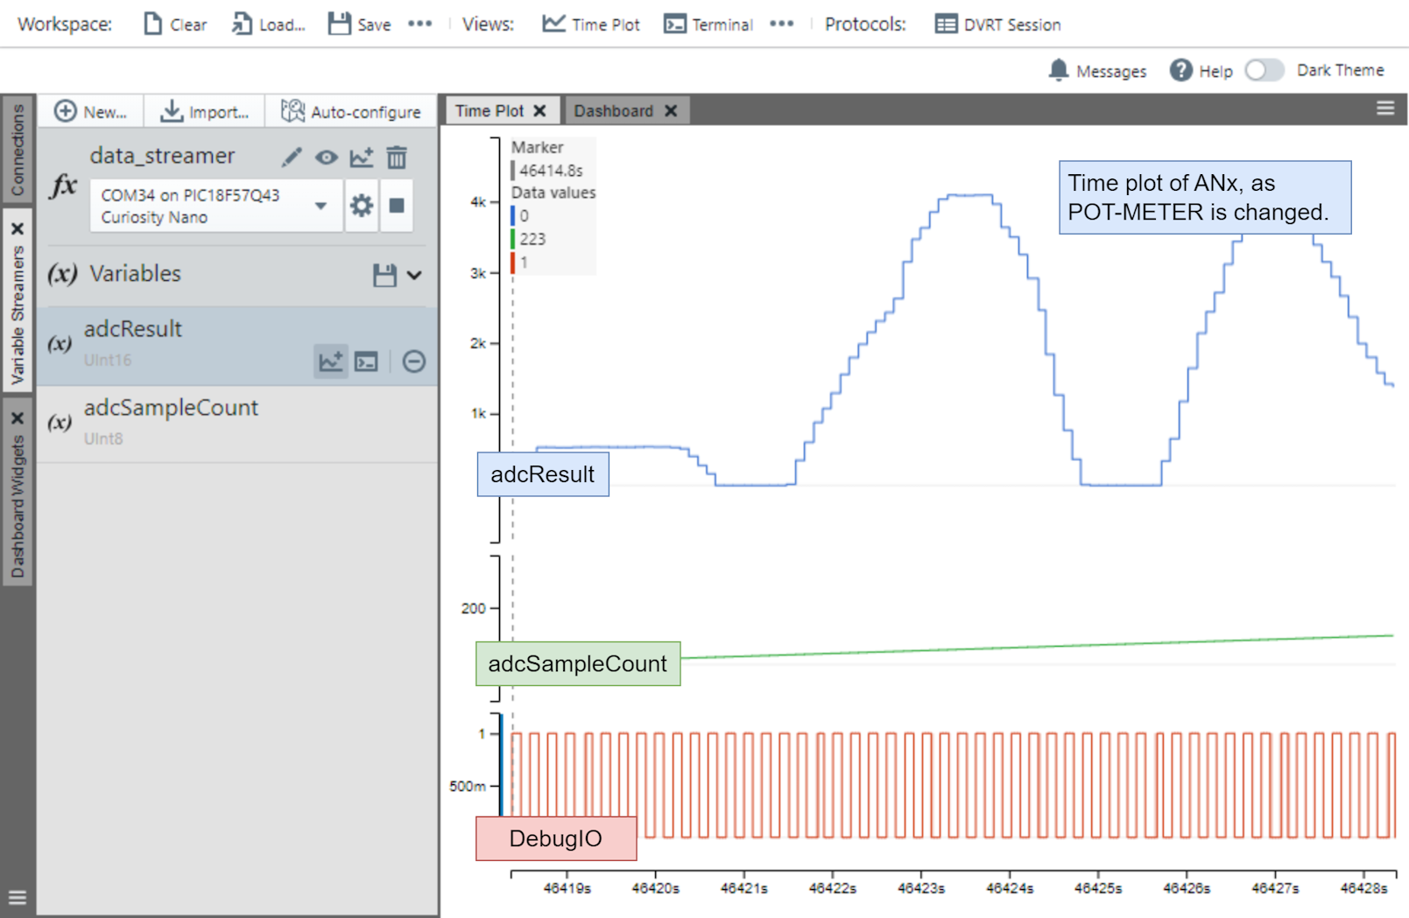Open the COM34 port selection dropdown
The image size is (1409, 918).
coord(321,206)
